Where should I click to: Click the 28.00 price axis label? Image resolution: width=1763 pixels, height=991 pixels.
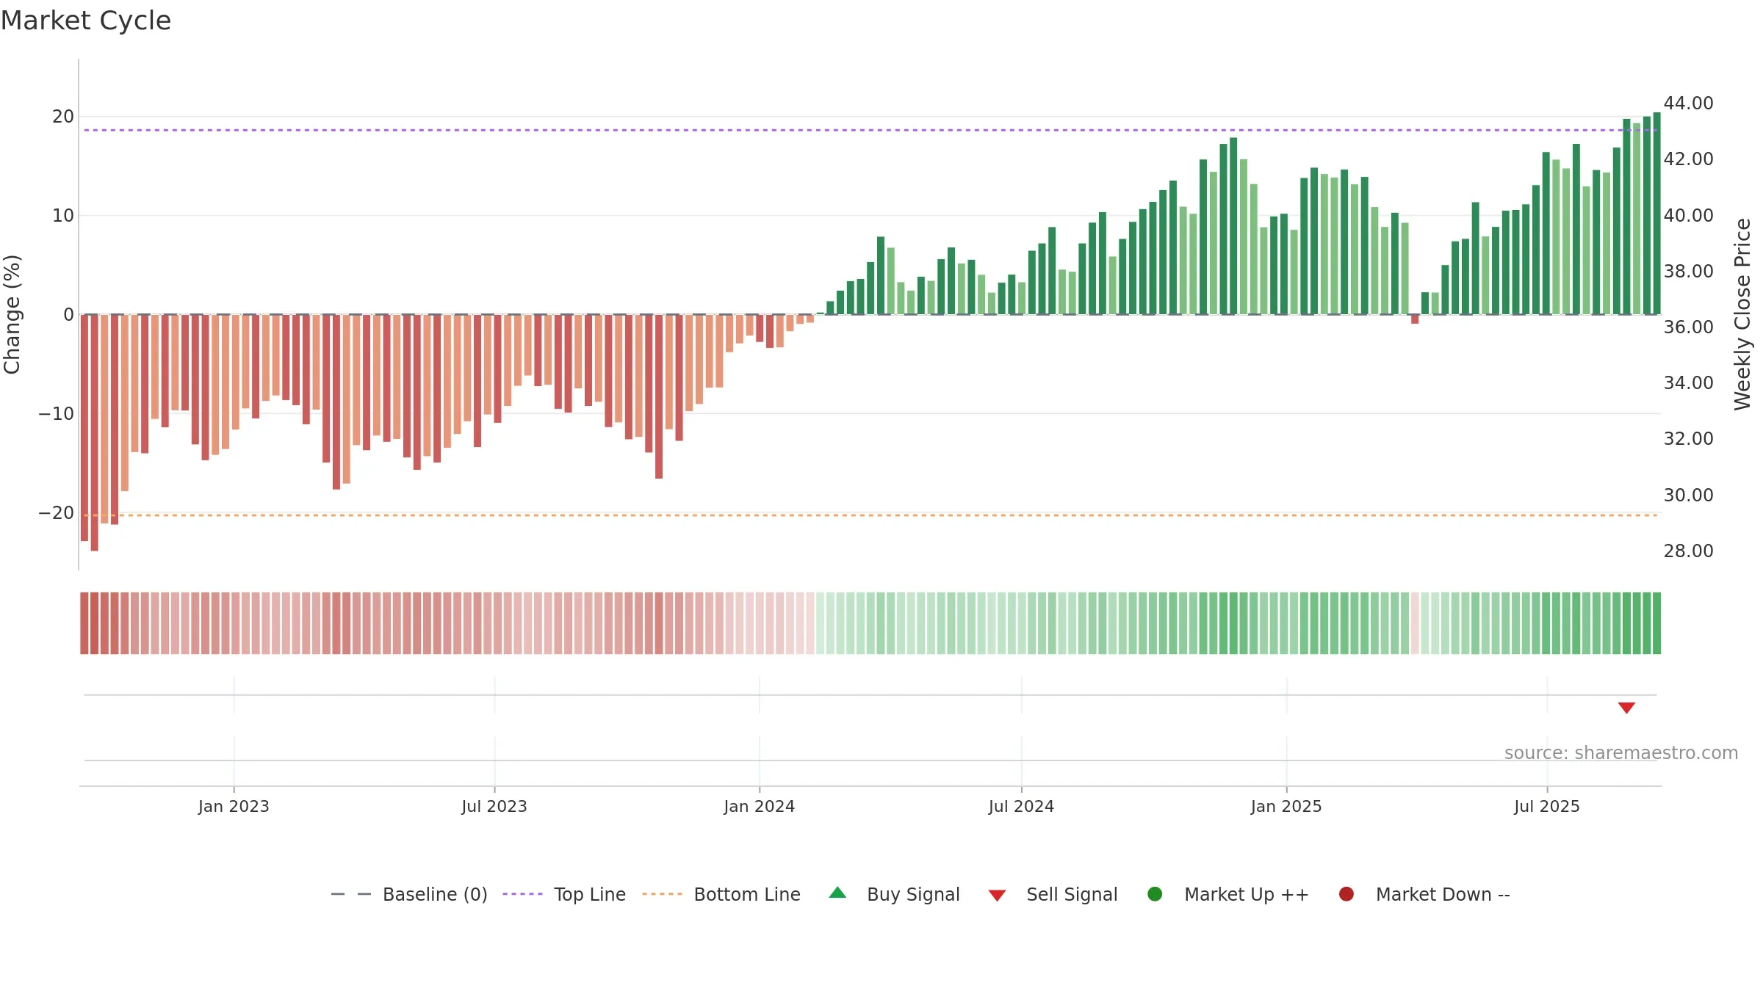[x=1688, y=551]
